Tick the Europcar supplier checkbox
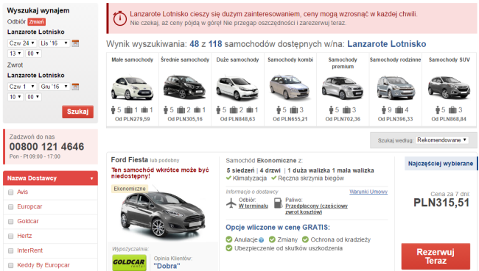Image resolution: width=479 pixels, height=271 pixels. 11,207
